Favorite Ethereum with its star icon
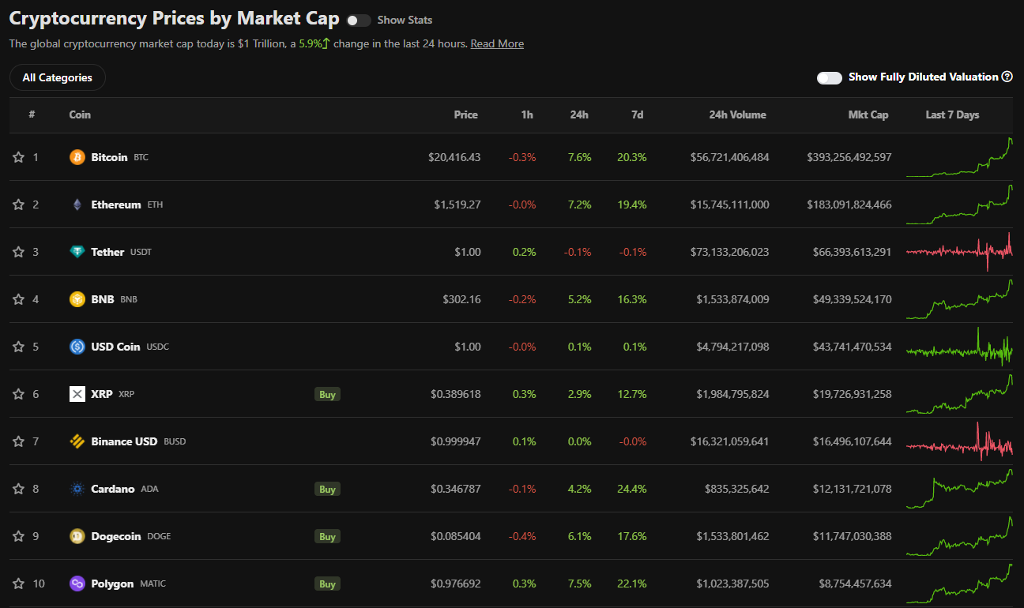This screenshot has width=1024, height=608. coord(18,205)
